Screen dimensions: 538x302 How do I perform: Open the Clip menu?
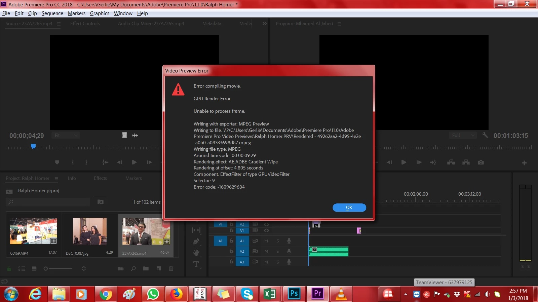coord(33,13)
